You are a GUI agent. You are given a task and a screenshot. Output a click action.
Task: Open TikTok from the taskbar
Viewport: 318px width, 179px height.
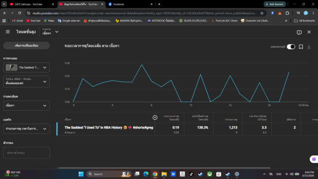click(191, 174)
